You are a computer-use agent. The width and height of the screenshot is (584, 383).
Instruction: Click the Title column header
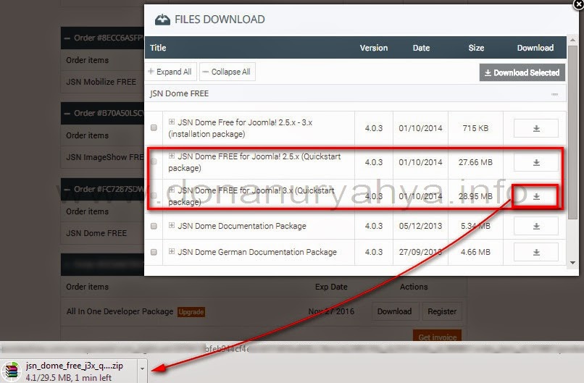click(x=158, y=48)
